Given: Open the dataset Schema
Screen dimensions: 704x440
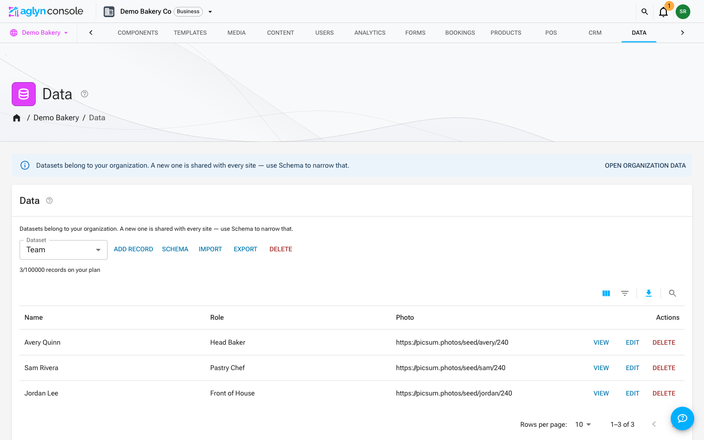Looking at the screenshot, I should click(175, 249).
